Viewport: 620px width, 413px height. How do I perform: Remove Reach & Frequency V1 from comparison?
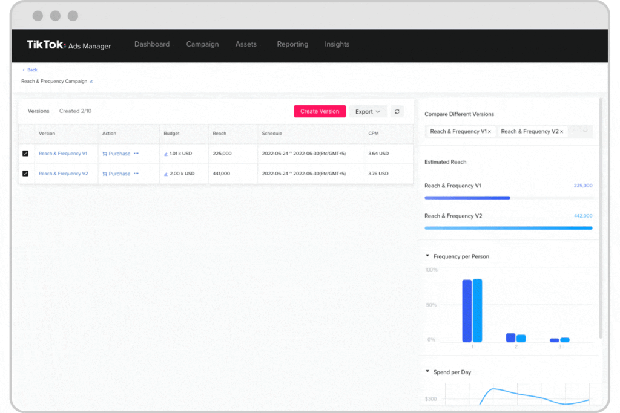(489, 131)
